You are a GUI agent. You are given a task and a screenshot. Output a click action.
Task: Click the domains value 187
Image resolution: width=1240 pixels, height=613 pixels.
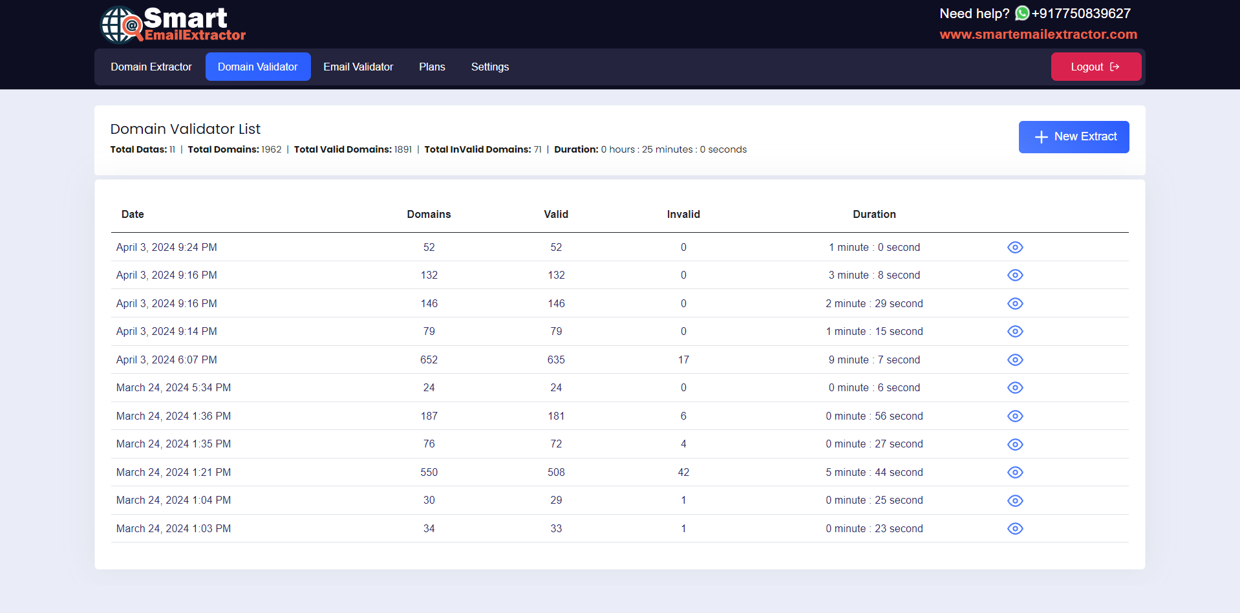(429, 416)
